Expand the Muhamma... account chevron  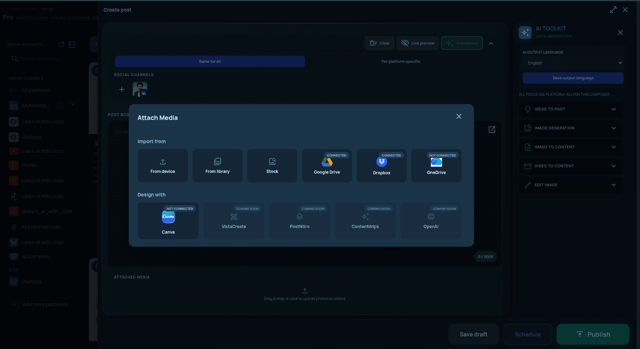[73, 104]
